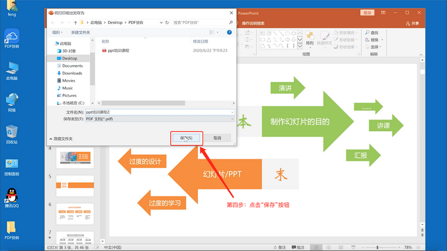Screen dimensions: 447x251
Task: Open slide 4 thumbnail
Action: point(75,157)
